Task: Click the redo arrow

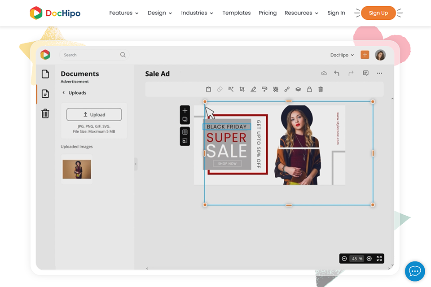Action: (x=351, y=73)
